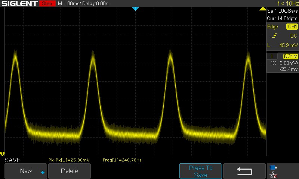Viewport: 299px width, 179px height.
Task: Click the channel 1 ground level marker
Action: pos(2,154)
